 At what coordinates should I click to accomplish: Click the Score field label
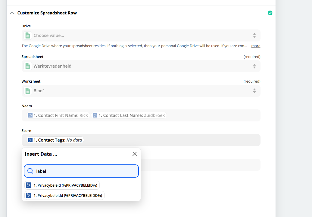point(26,131)
